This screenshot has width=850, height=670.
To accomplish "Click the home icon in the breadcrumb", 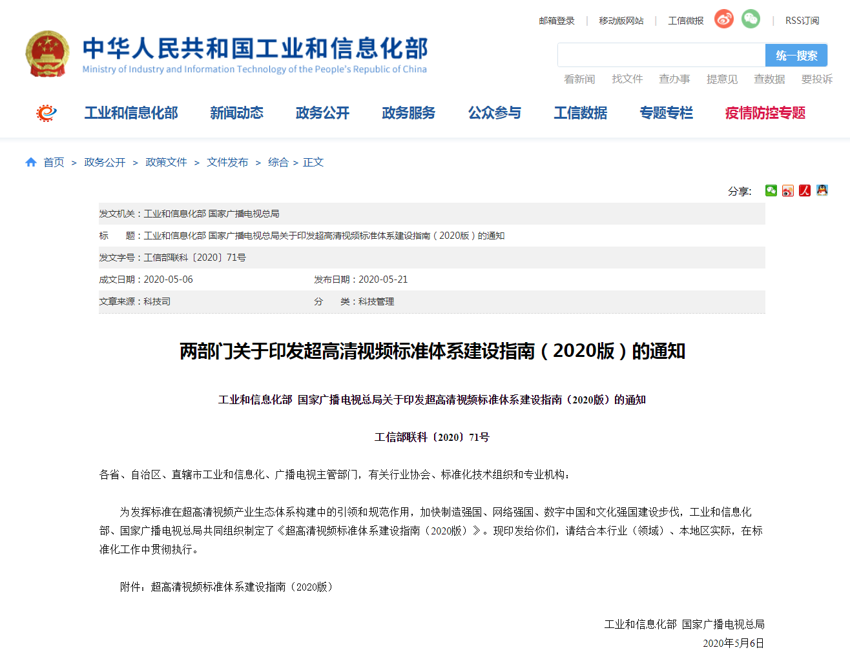I will pyautogui.click(x=31, y=162).
